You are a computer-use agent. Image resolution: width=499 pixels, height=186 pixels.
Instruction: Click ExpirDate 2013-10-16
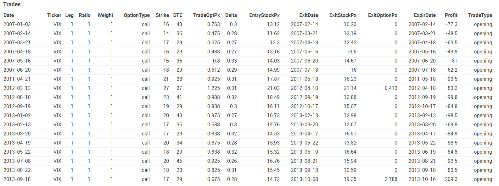click(422, 179)
